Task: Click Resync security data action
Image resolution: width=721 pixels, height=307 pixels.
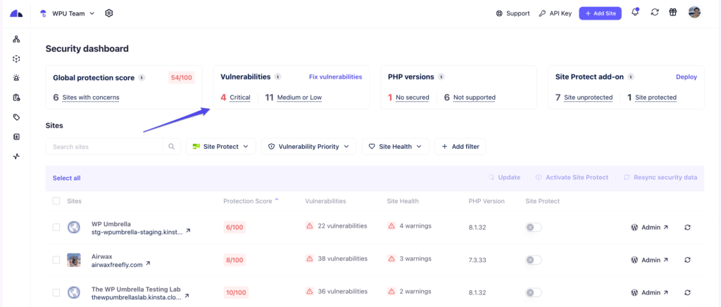Action: pyautogui.click(x=660, y=177)
